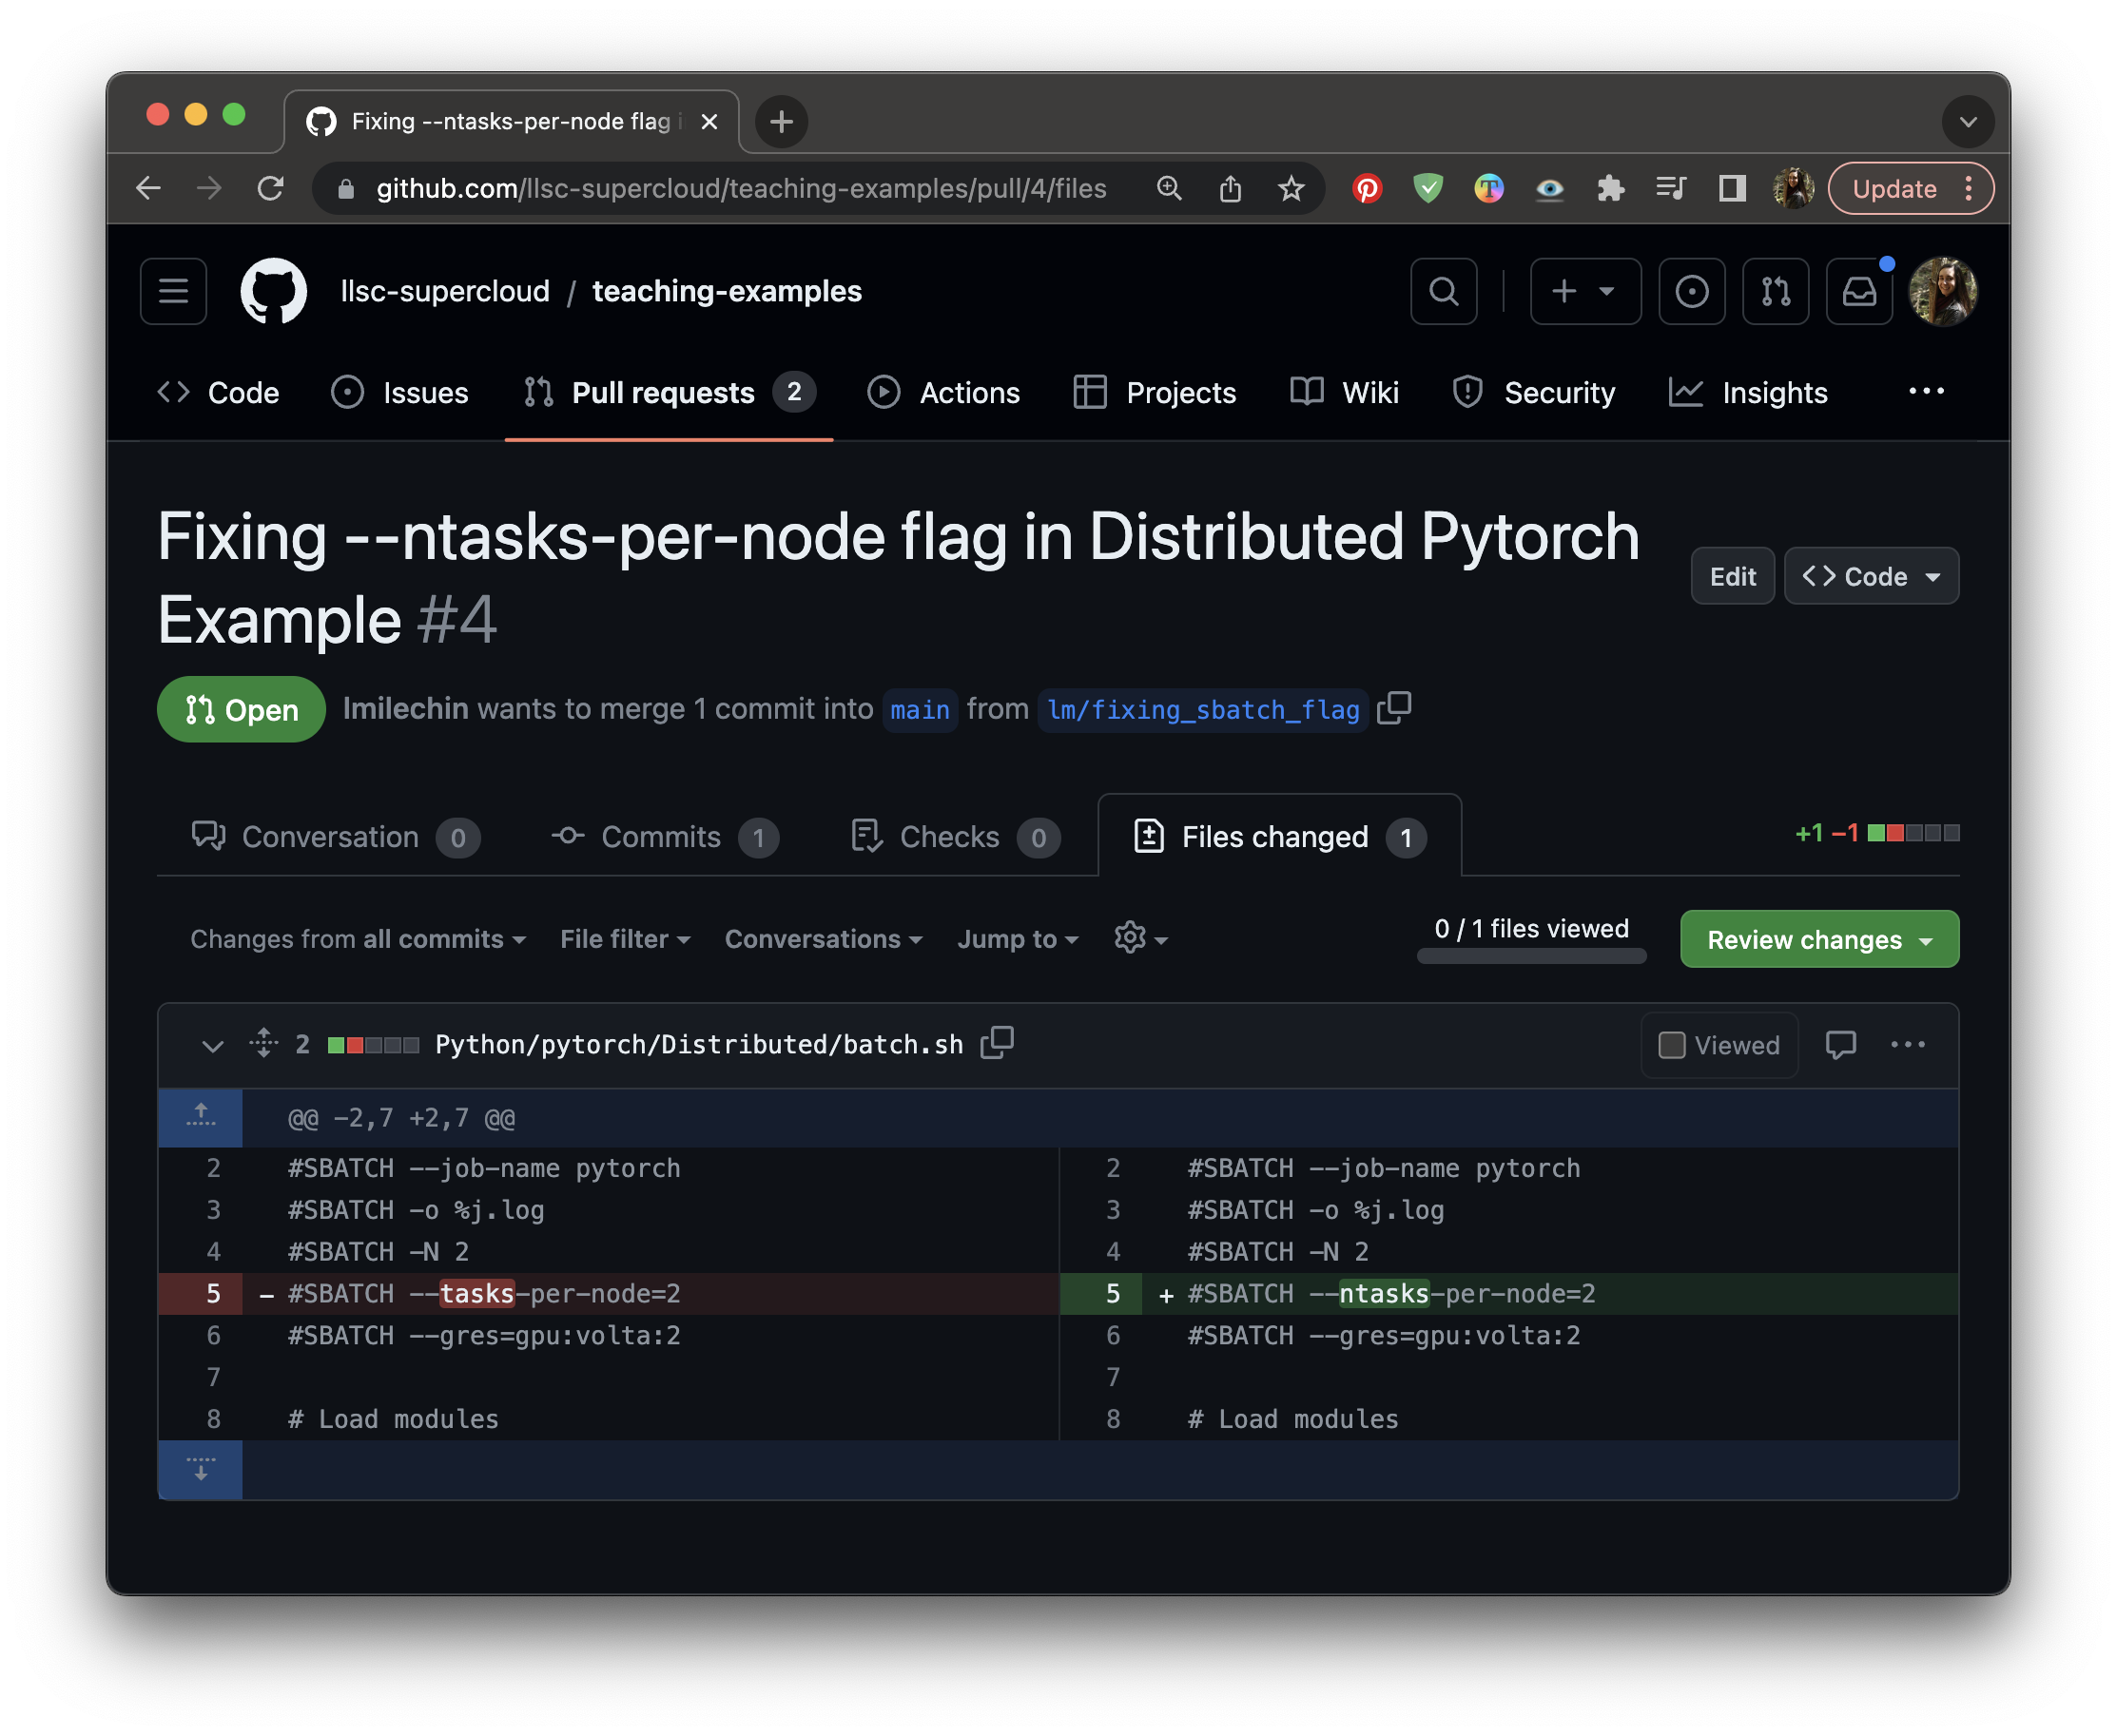Open the Wiki tab
Screen dimensions: 2117x1736
click(x=1344, y=392)
